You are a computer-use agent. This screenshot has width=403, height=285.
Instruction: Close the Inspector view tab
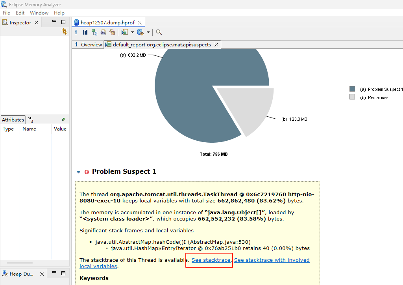[x=37, y=22]
